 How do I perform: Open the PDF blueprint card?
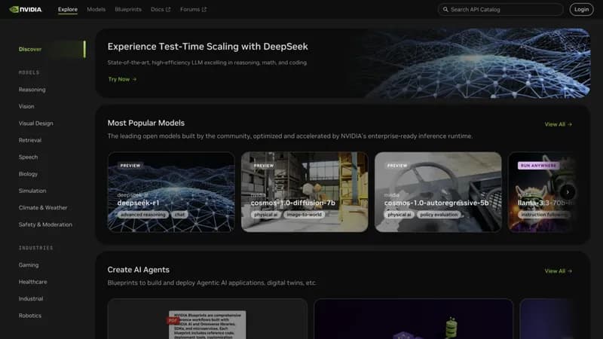tap(207, 319)
